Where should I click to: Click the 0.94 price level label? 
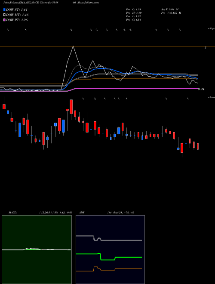click(x=201, y=89)
